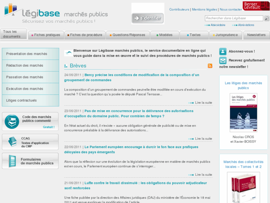
Task: Click the Abonnez-vous user icon
Action: tap(222, 51)
